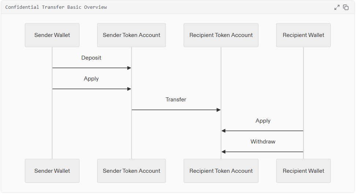Select the top Sender Token Account box
The width and height of the screenshot is (356, 194).
click(x=131, y=35)
